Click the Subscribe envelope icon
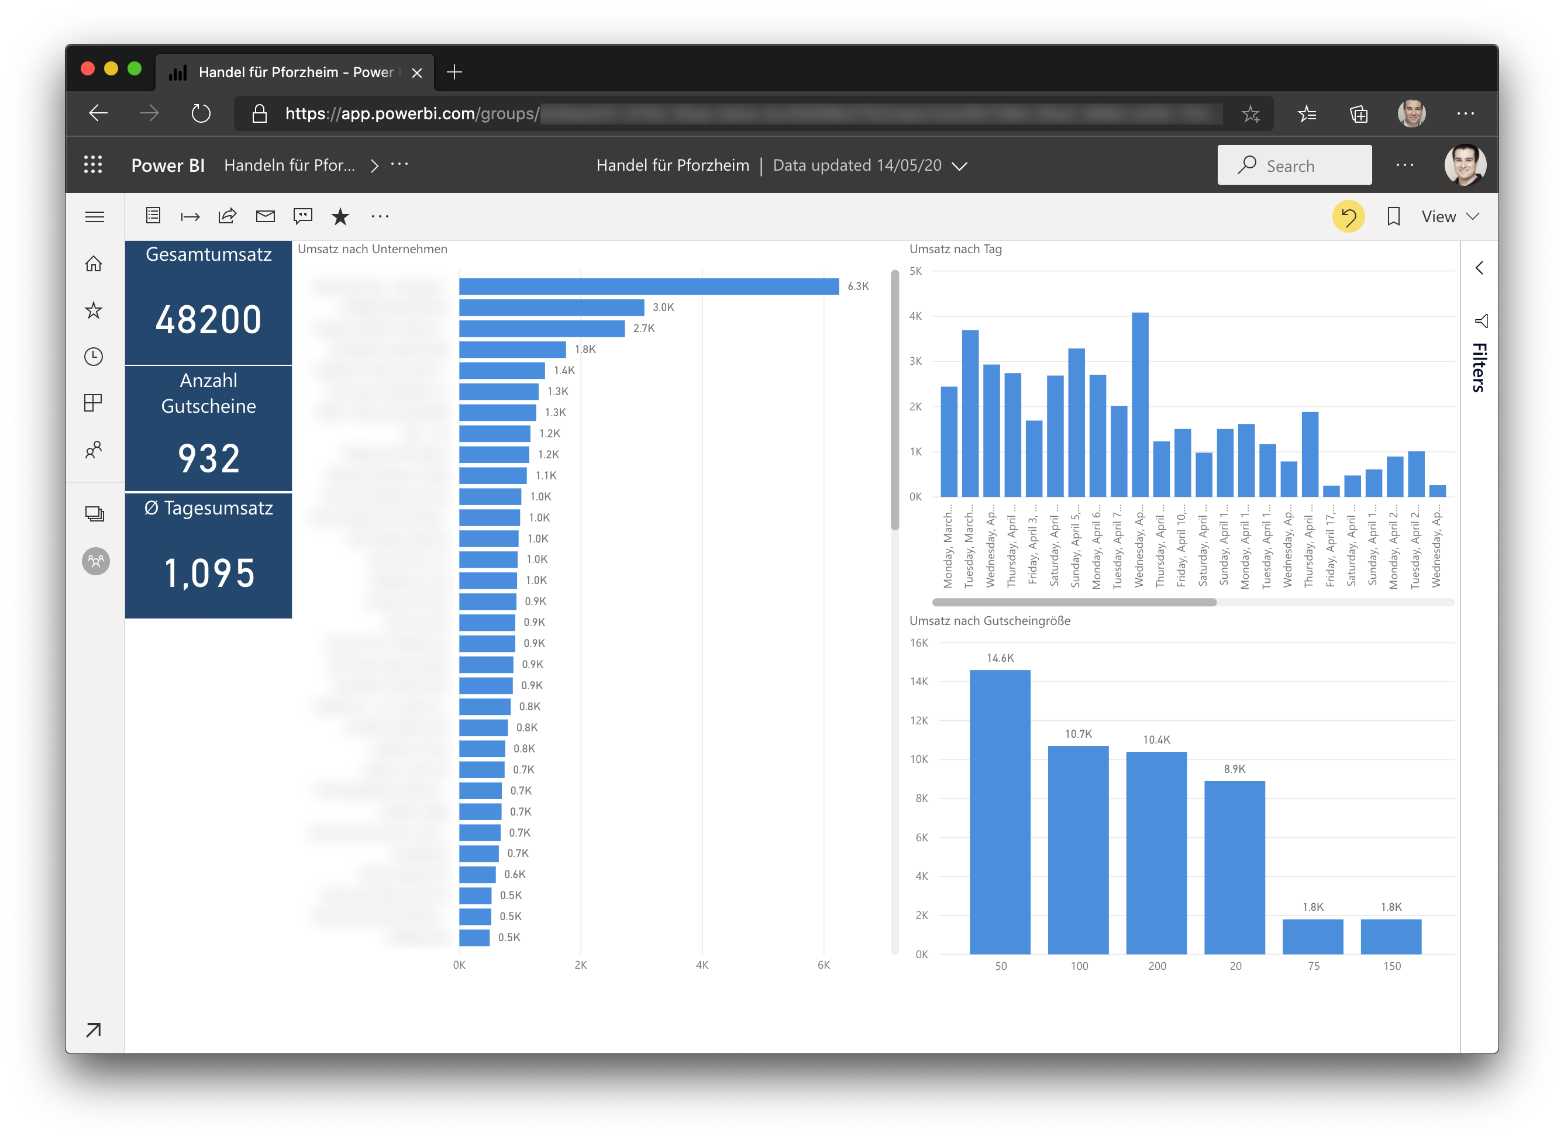Viewport: 1564px width, 1140px height. [265, 217]
